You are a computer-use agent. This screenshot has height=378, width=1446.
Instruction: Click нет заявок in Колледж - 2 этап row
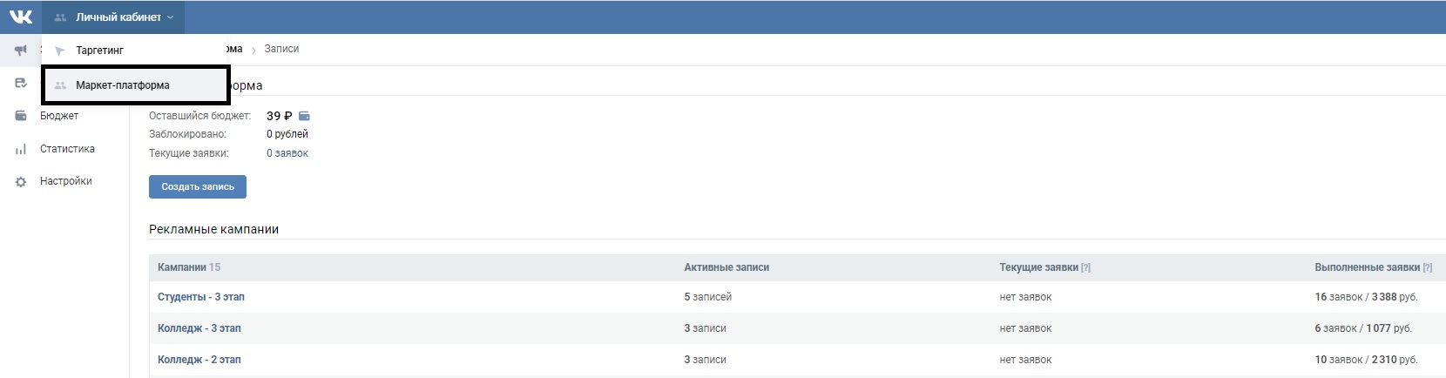coord(1025,360)
